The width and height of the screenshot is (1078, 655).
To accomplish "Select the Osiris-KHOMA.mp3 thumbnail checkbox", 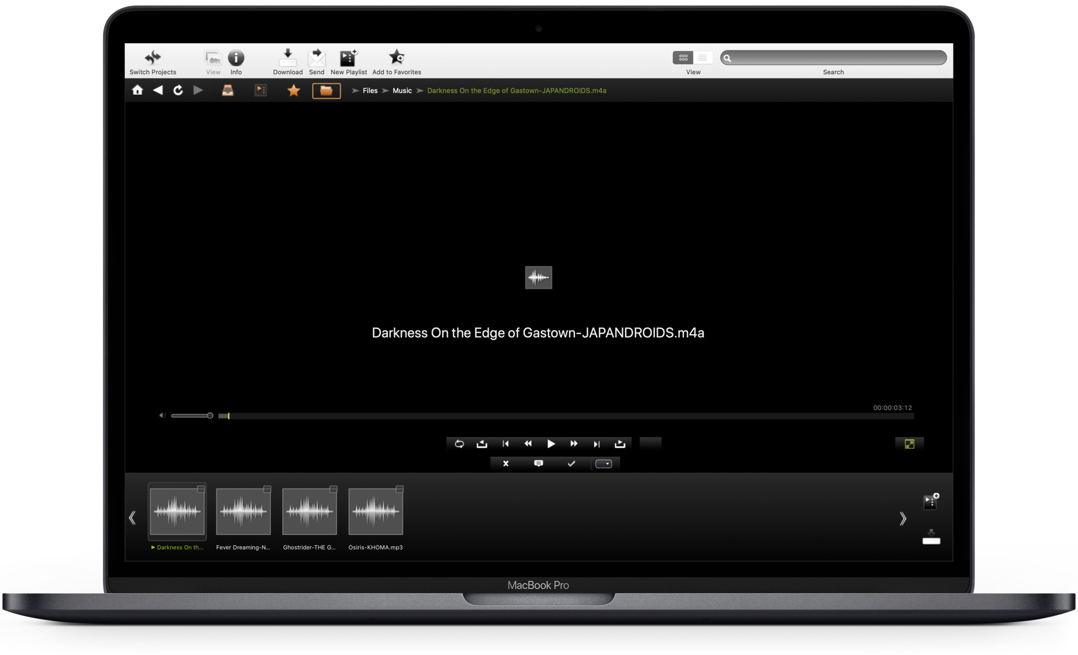I will [x=399, y=489].
